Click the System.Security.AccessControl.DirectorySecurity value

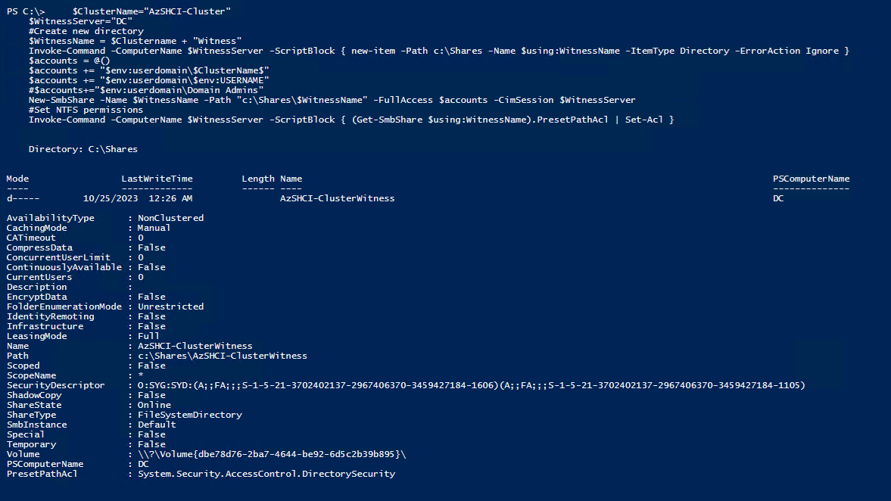click(x=266, y=474)
